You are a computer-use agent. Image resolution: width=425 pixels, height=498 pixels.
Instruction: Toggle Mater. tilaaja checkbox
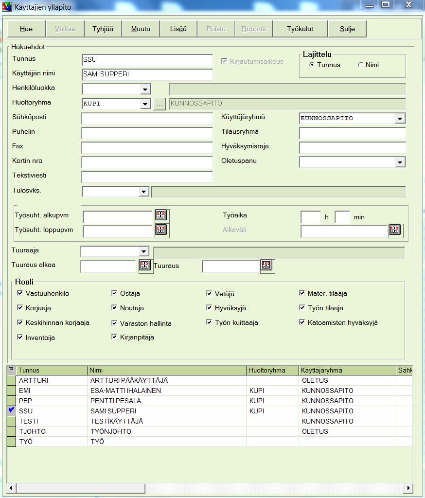point(302,293)
